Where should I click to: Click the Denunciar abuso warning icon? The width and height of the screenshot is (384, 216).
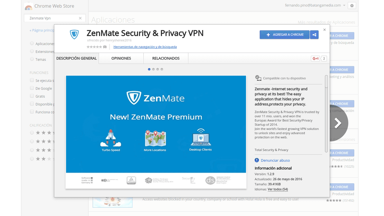click(257, 160)
